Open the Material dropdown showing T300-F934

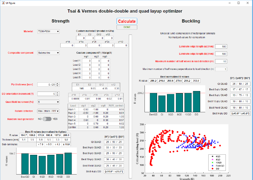point(48,31)
